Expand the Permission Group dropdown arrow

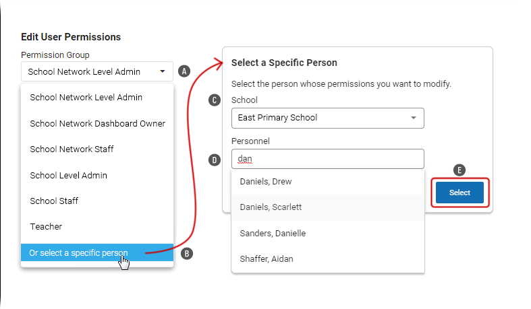coord(163,71)
